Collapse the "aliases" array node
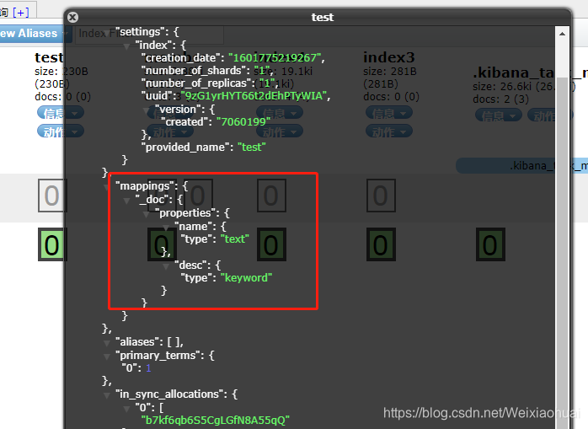 (107, 343)
